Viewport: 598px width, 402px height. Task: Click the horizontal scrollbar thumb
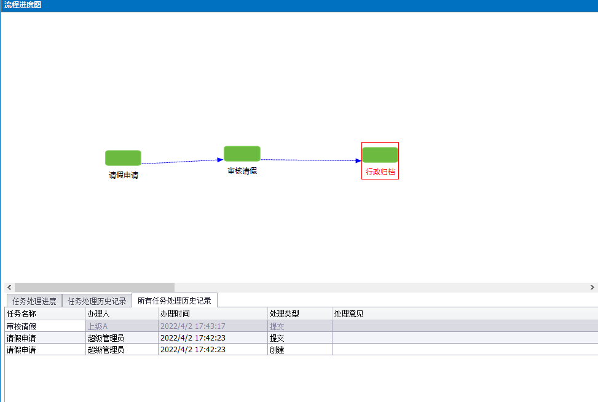(94, 287)
